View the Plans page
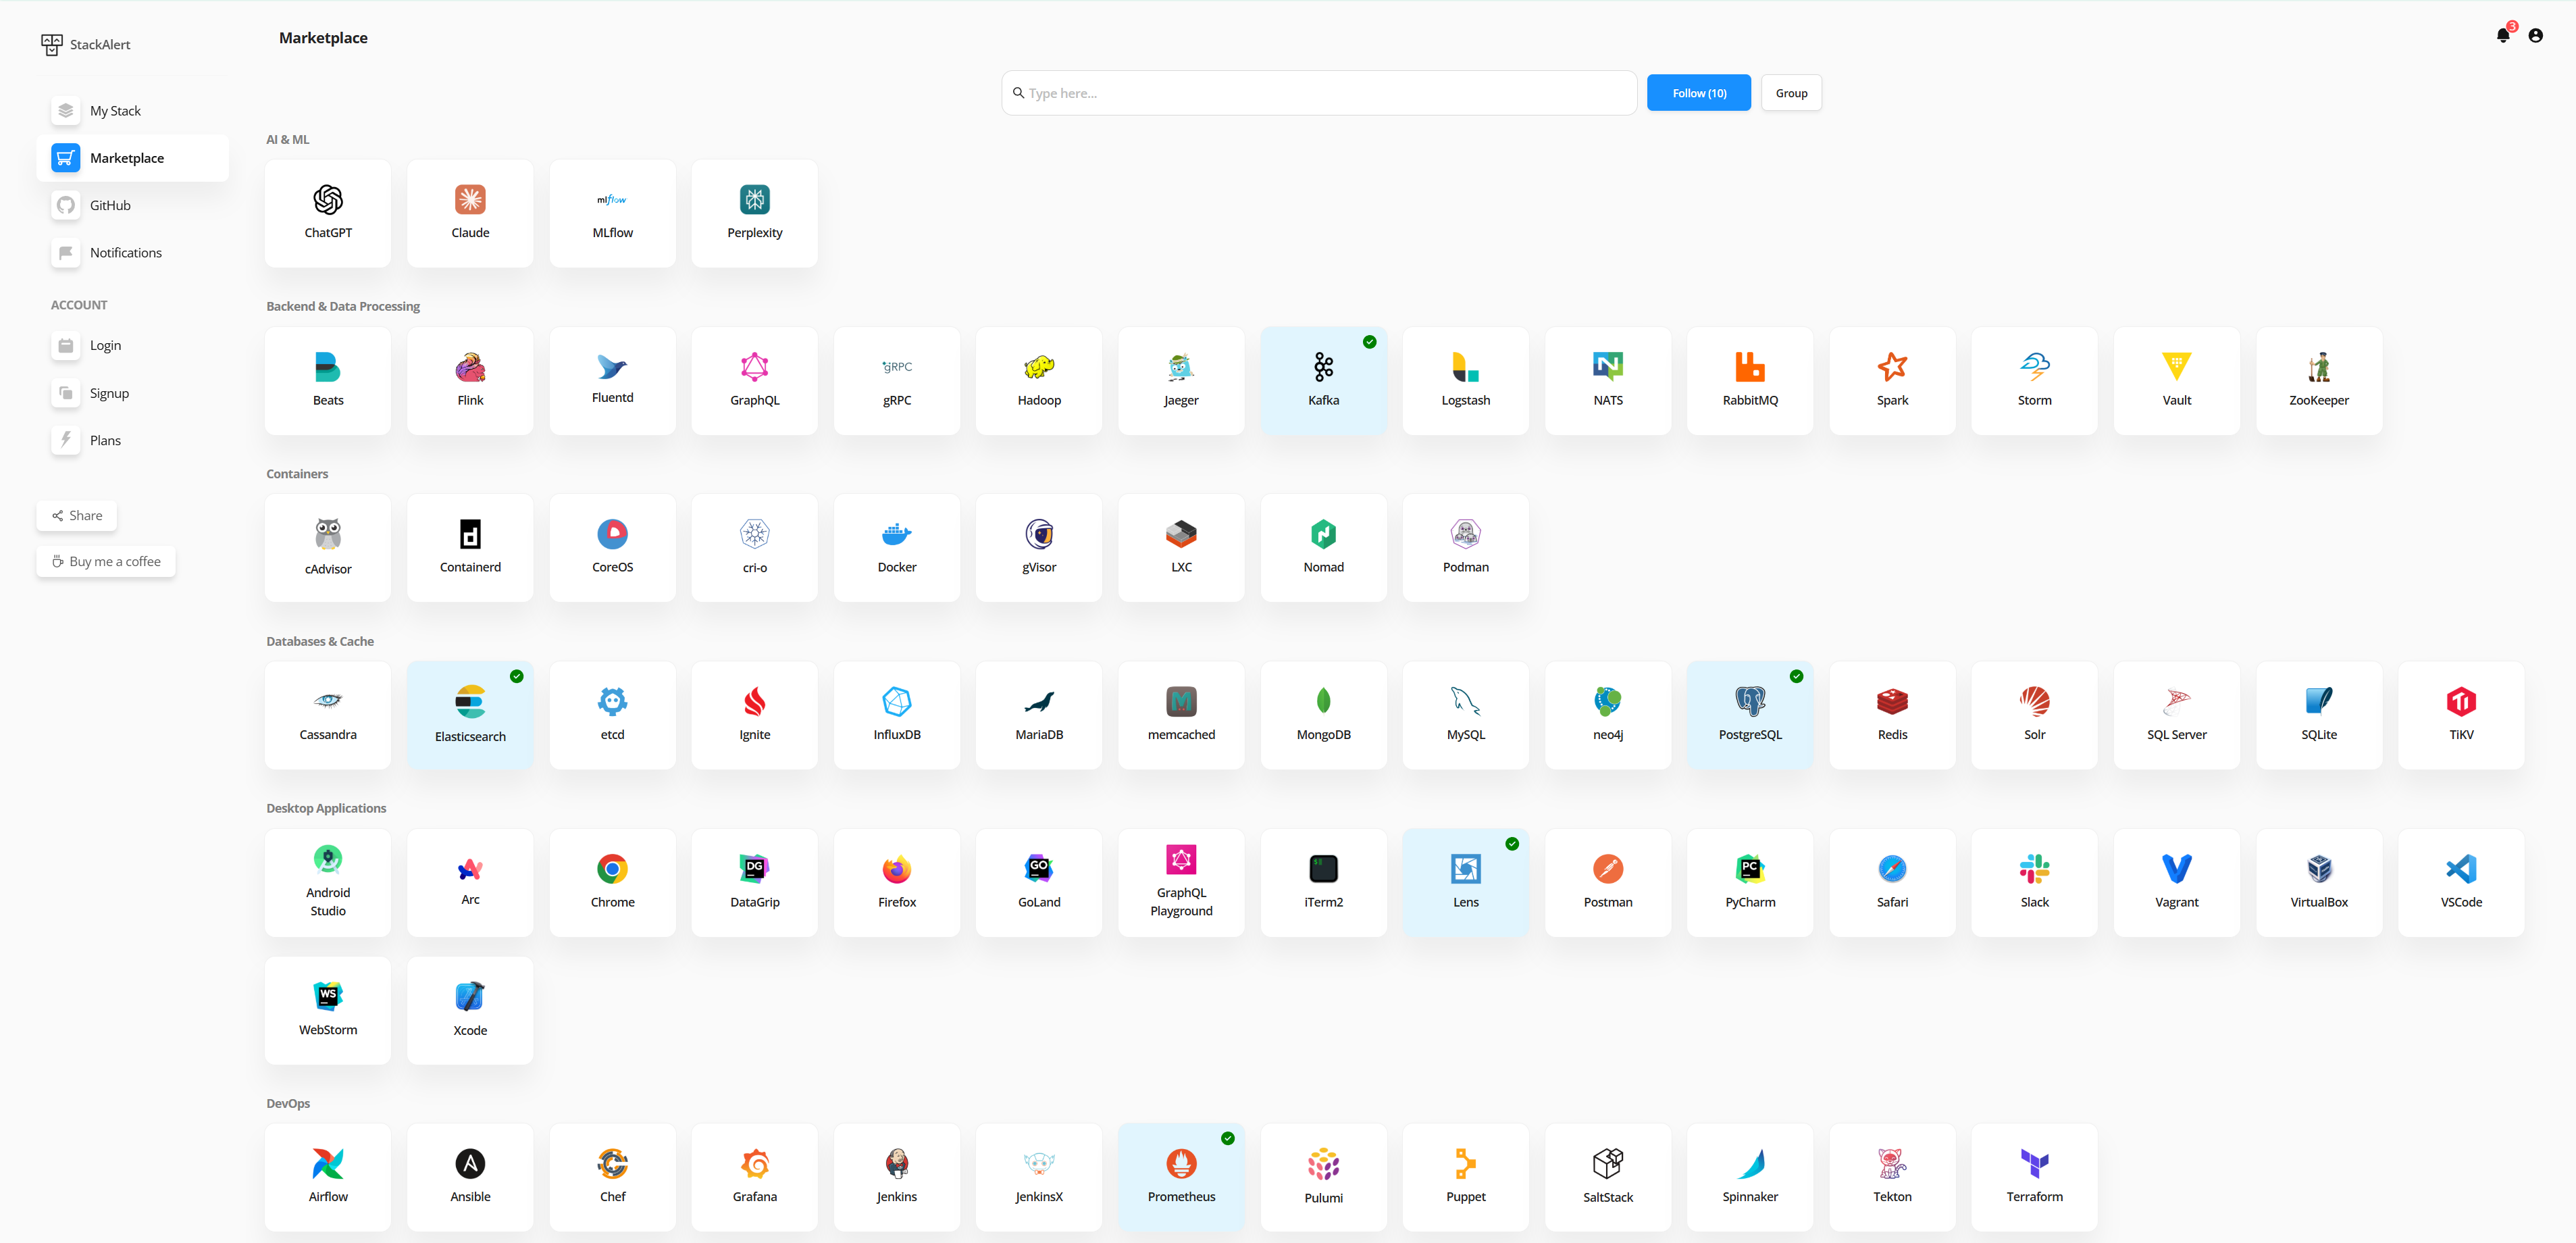Image resolution: width=2576 pixels, height=1243 pixels. click(x=133, y=440)
